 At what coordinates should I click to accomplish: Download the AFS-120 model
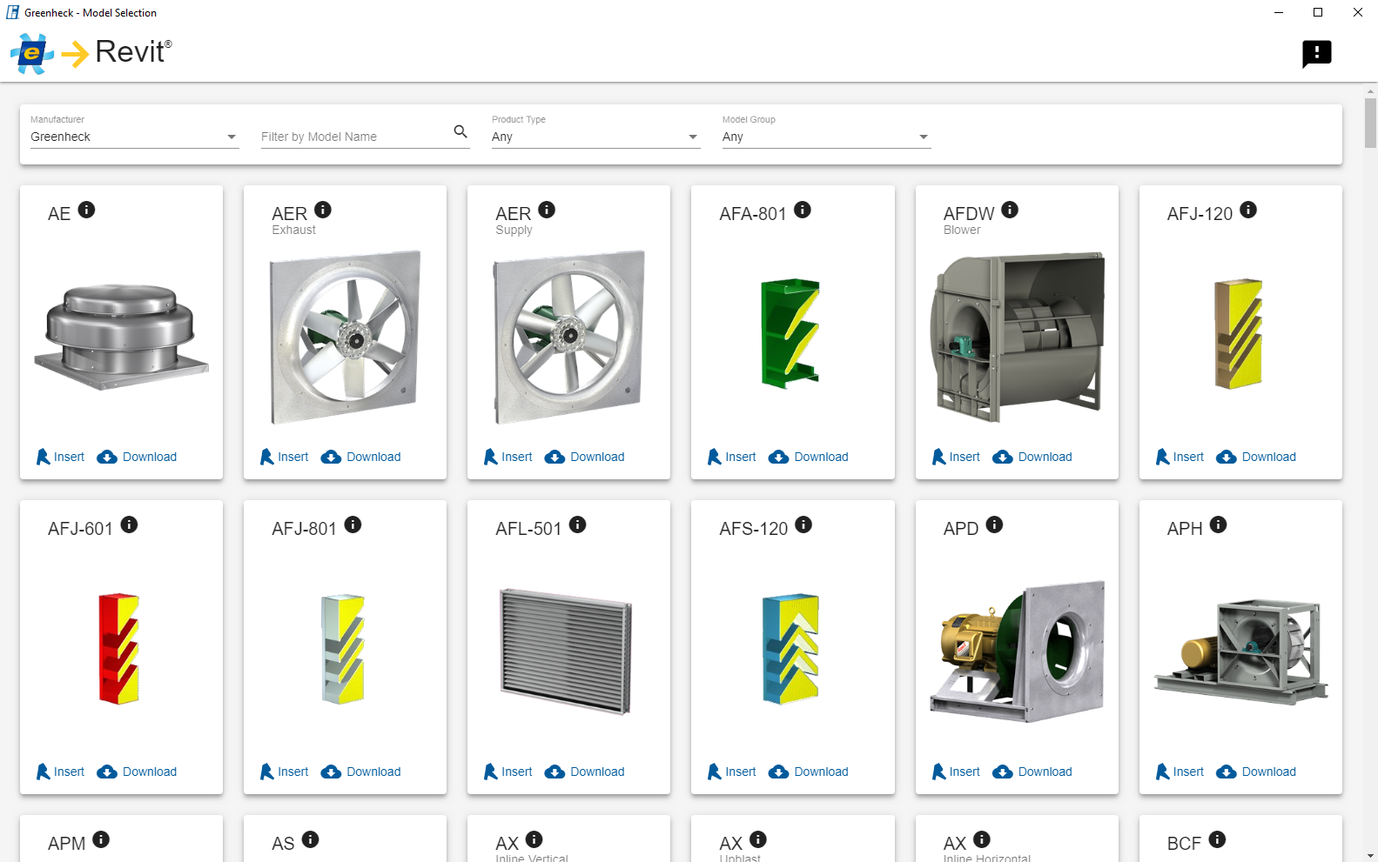(x=808, y=772)
